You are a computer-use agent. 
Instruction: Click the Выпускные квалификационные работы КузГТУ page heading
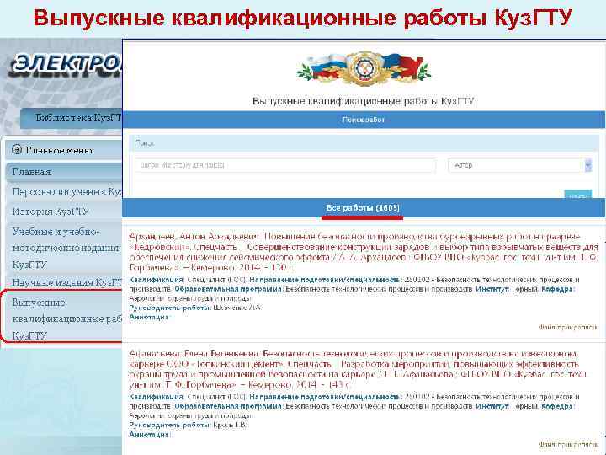[363, 101]
